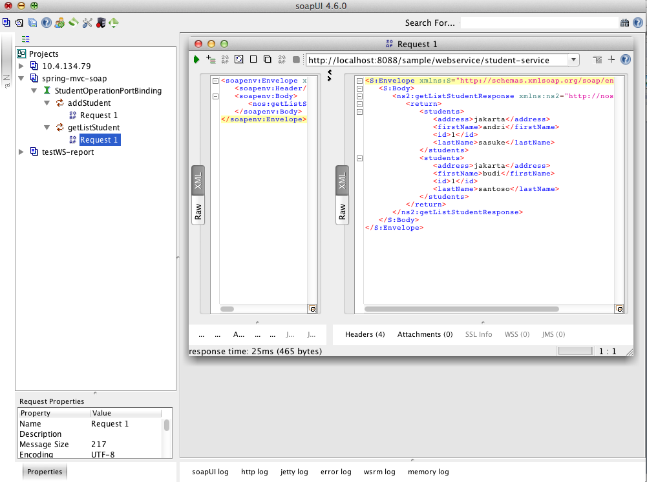Click the green S-shaped icon in main toolbar
The width and height of the screenshot is (647, 482).
coord(74,23)
